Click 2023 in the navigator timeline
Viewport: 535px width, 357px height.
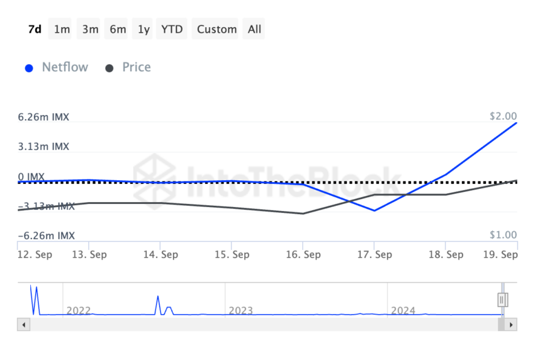coord(240,310)
